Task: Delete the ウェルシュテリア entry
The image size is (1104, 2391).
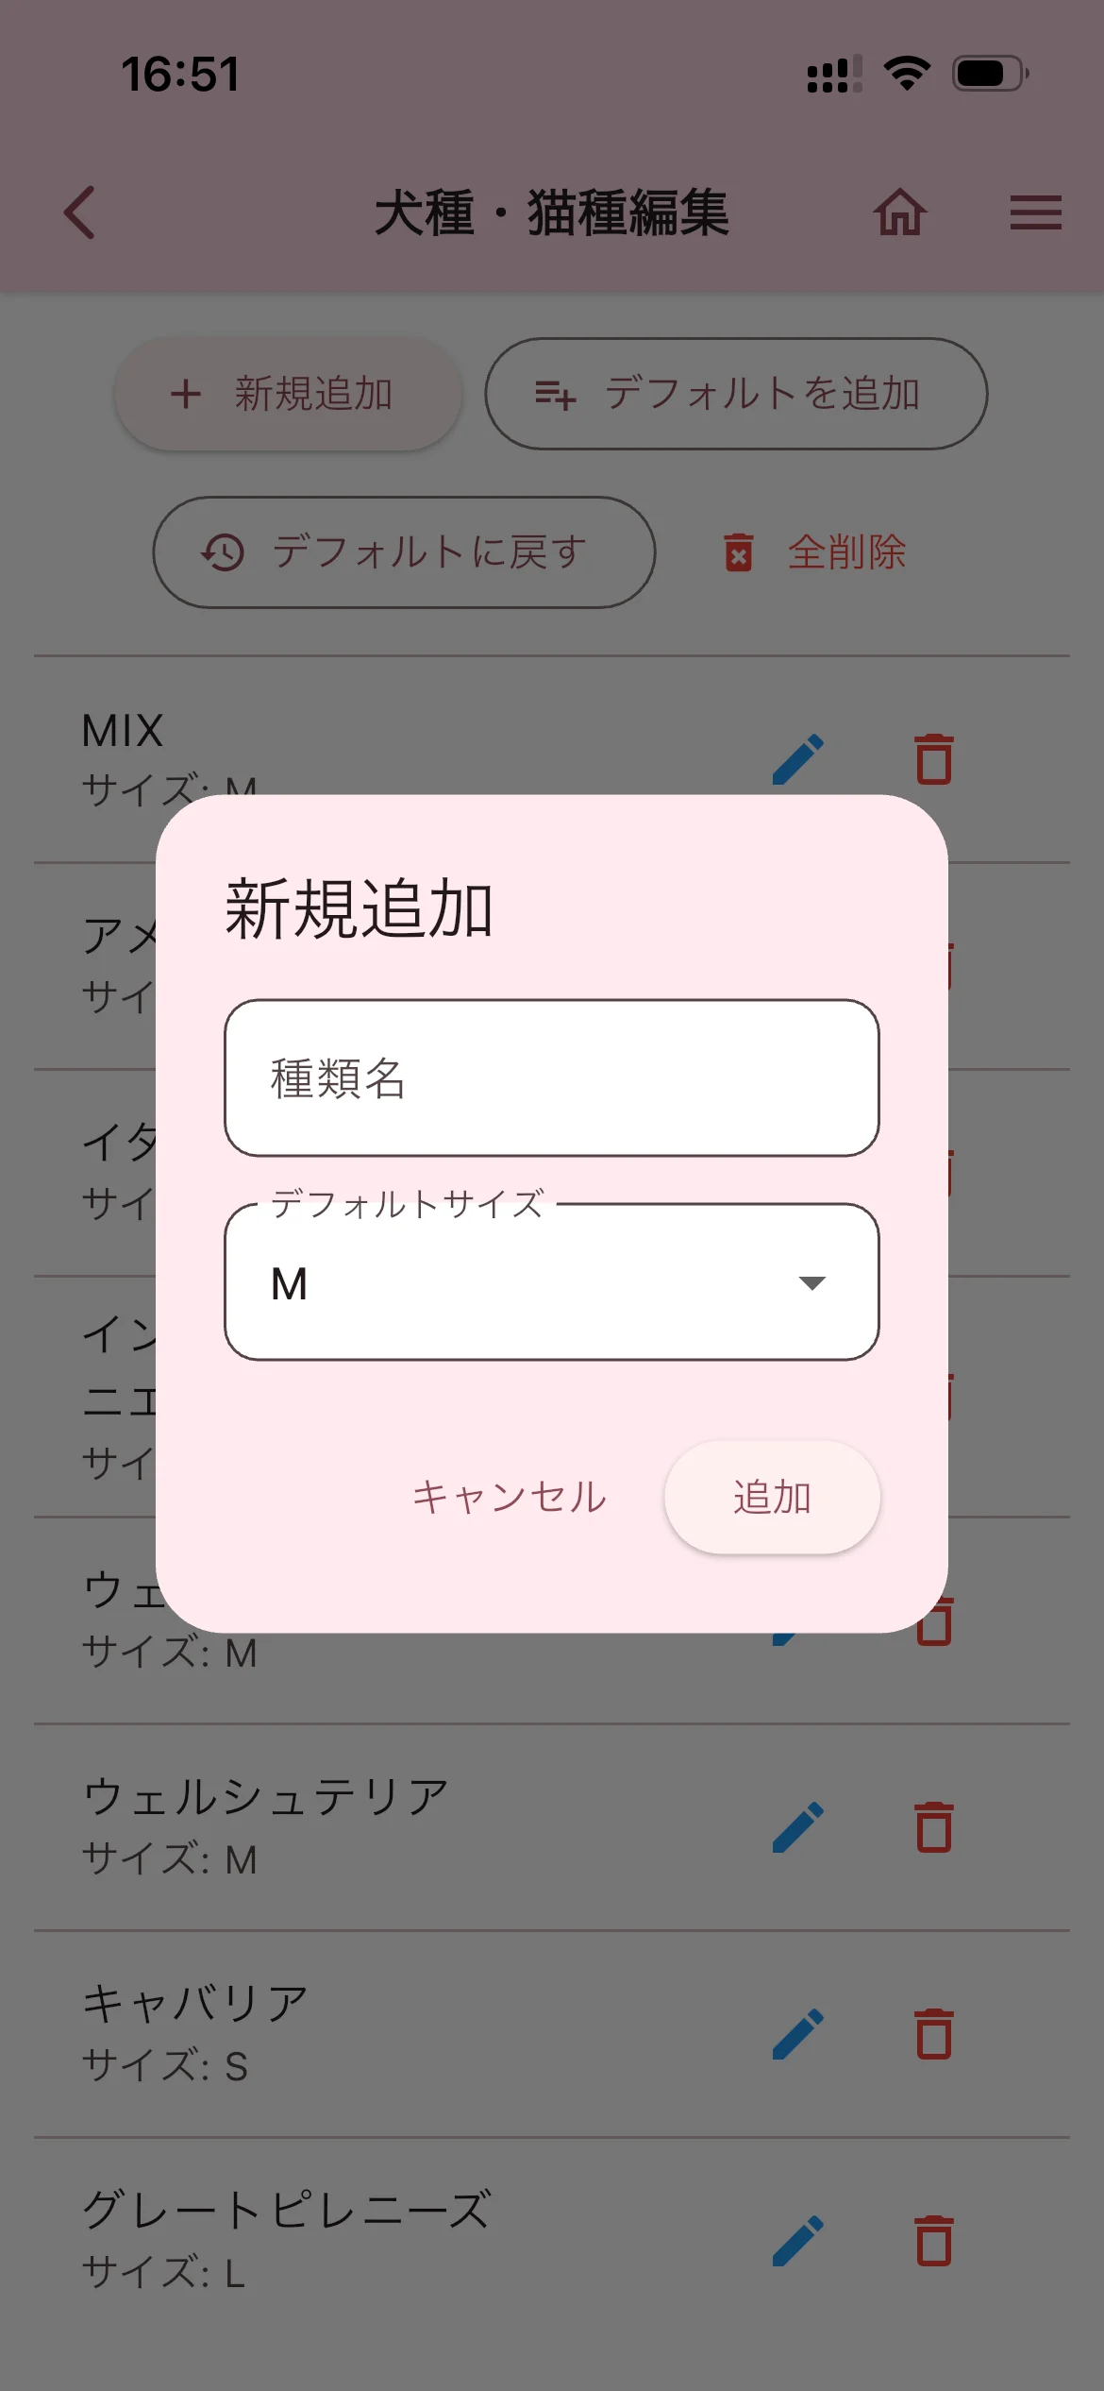Action: pos(934,1827)
